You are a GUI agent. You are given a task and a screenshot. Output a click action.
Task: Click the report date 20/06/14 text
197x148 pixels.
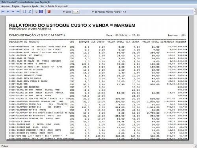[123, 35]
